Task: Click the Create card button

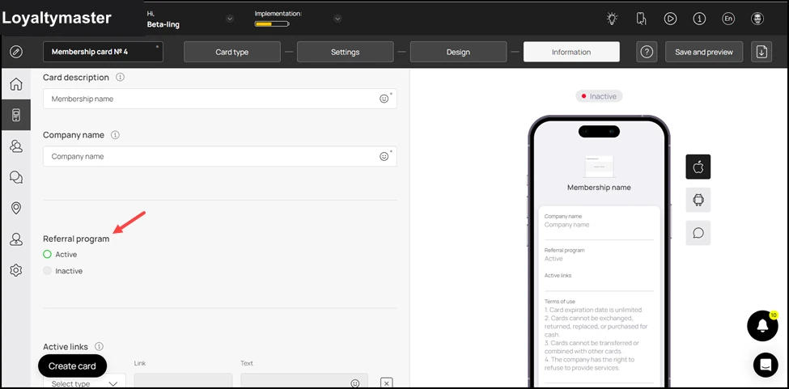Action: 73,366
